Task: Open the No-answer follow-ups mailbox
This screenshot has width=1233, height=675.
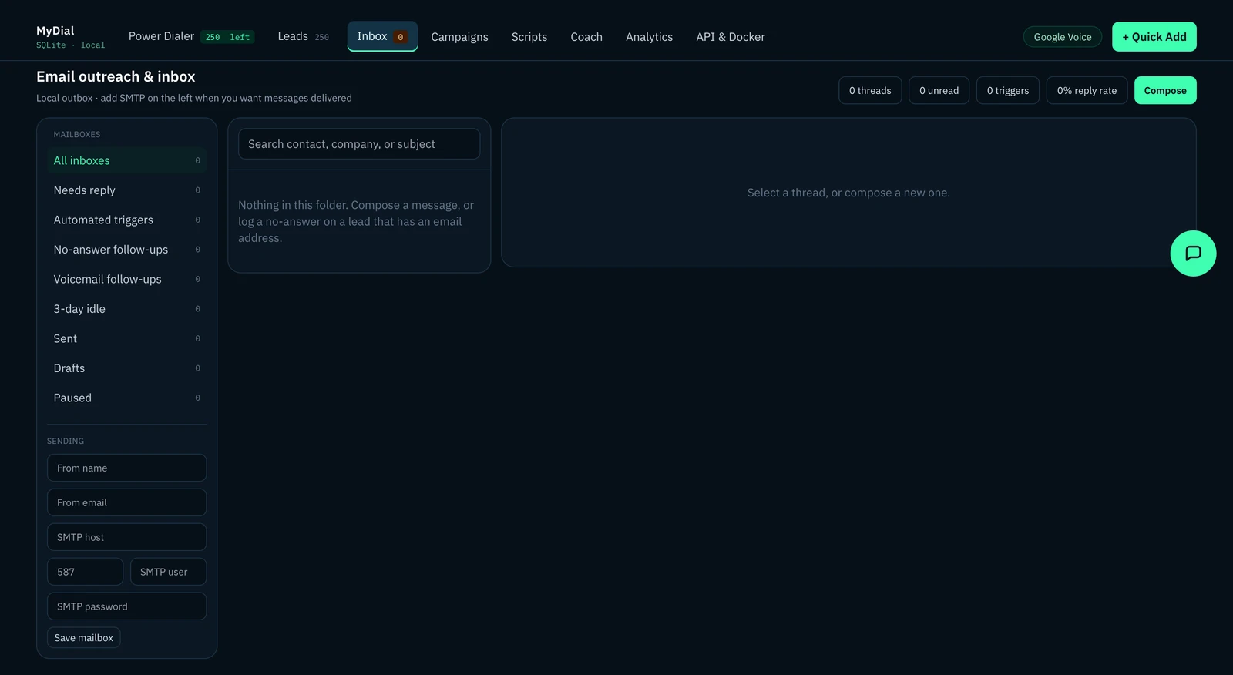Action: 127,250
